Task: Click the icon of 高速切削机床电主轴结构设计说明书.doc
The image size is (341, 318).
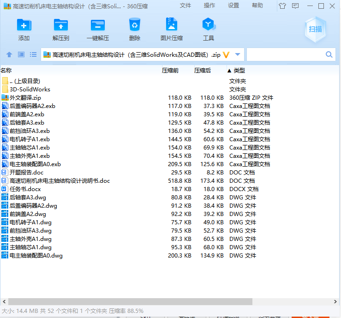Action: (x=4, y=181)
